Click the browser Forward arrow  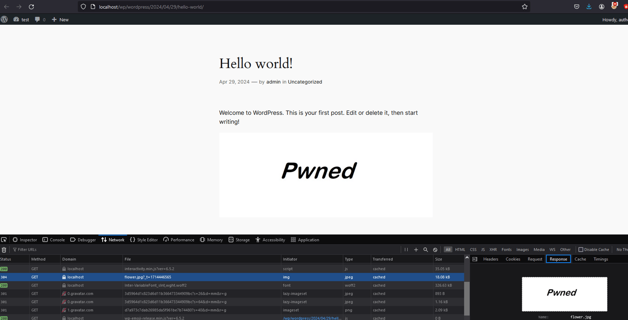tap(19, 7)
